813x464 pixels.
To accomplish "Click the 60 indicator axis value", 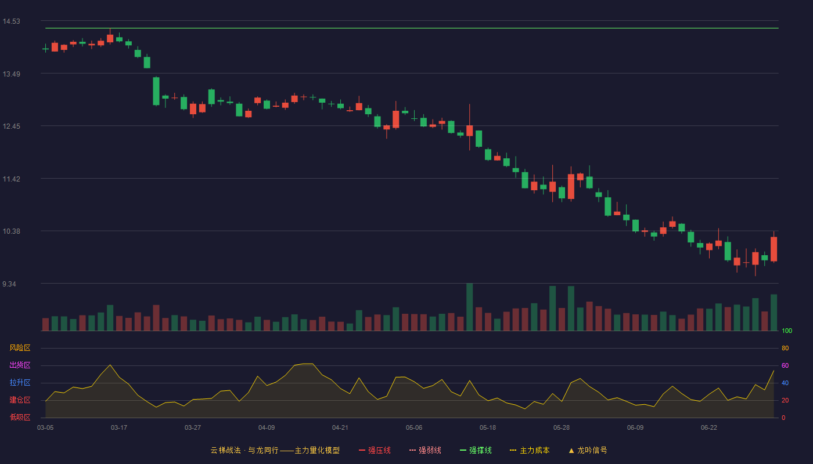I will 785,366.
